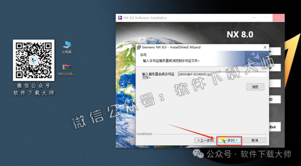
Task: Close the Siemens NX 8.0 InstallShield Wizard dialog
Action: [x=265, y=47]
